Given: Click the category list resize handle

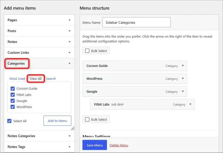Looking at the screenshot, I should click(x=73, y=128).
